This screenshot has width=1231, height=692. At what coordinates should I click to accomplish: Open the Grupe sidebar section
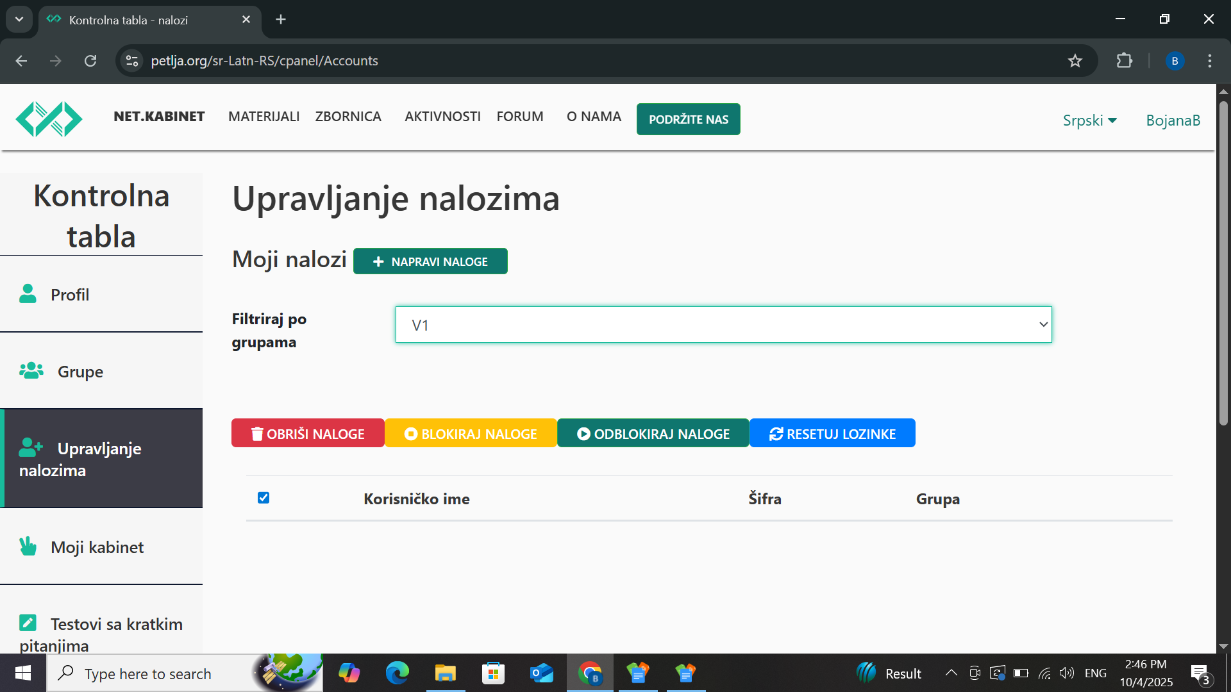80,372
